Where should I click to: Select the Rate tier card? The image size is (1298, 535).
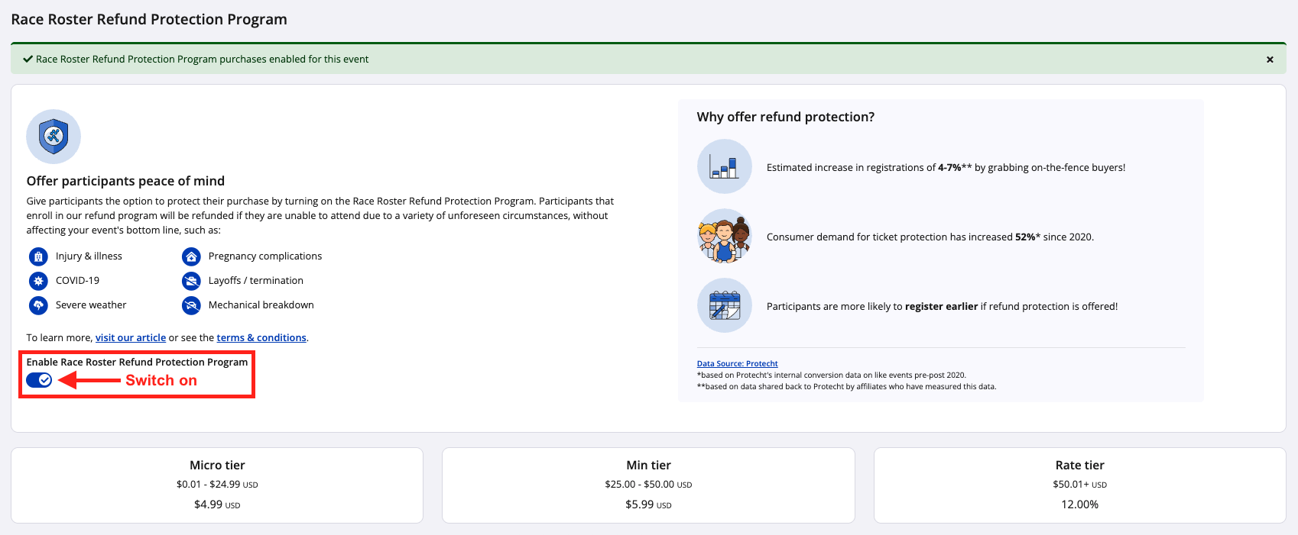tap(1079, 485)
